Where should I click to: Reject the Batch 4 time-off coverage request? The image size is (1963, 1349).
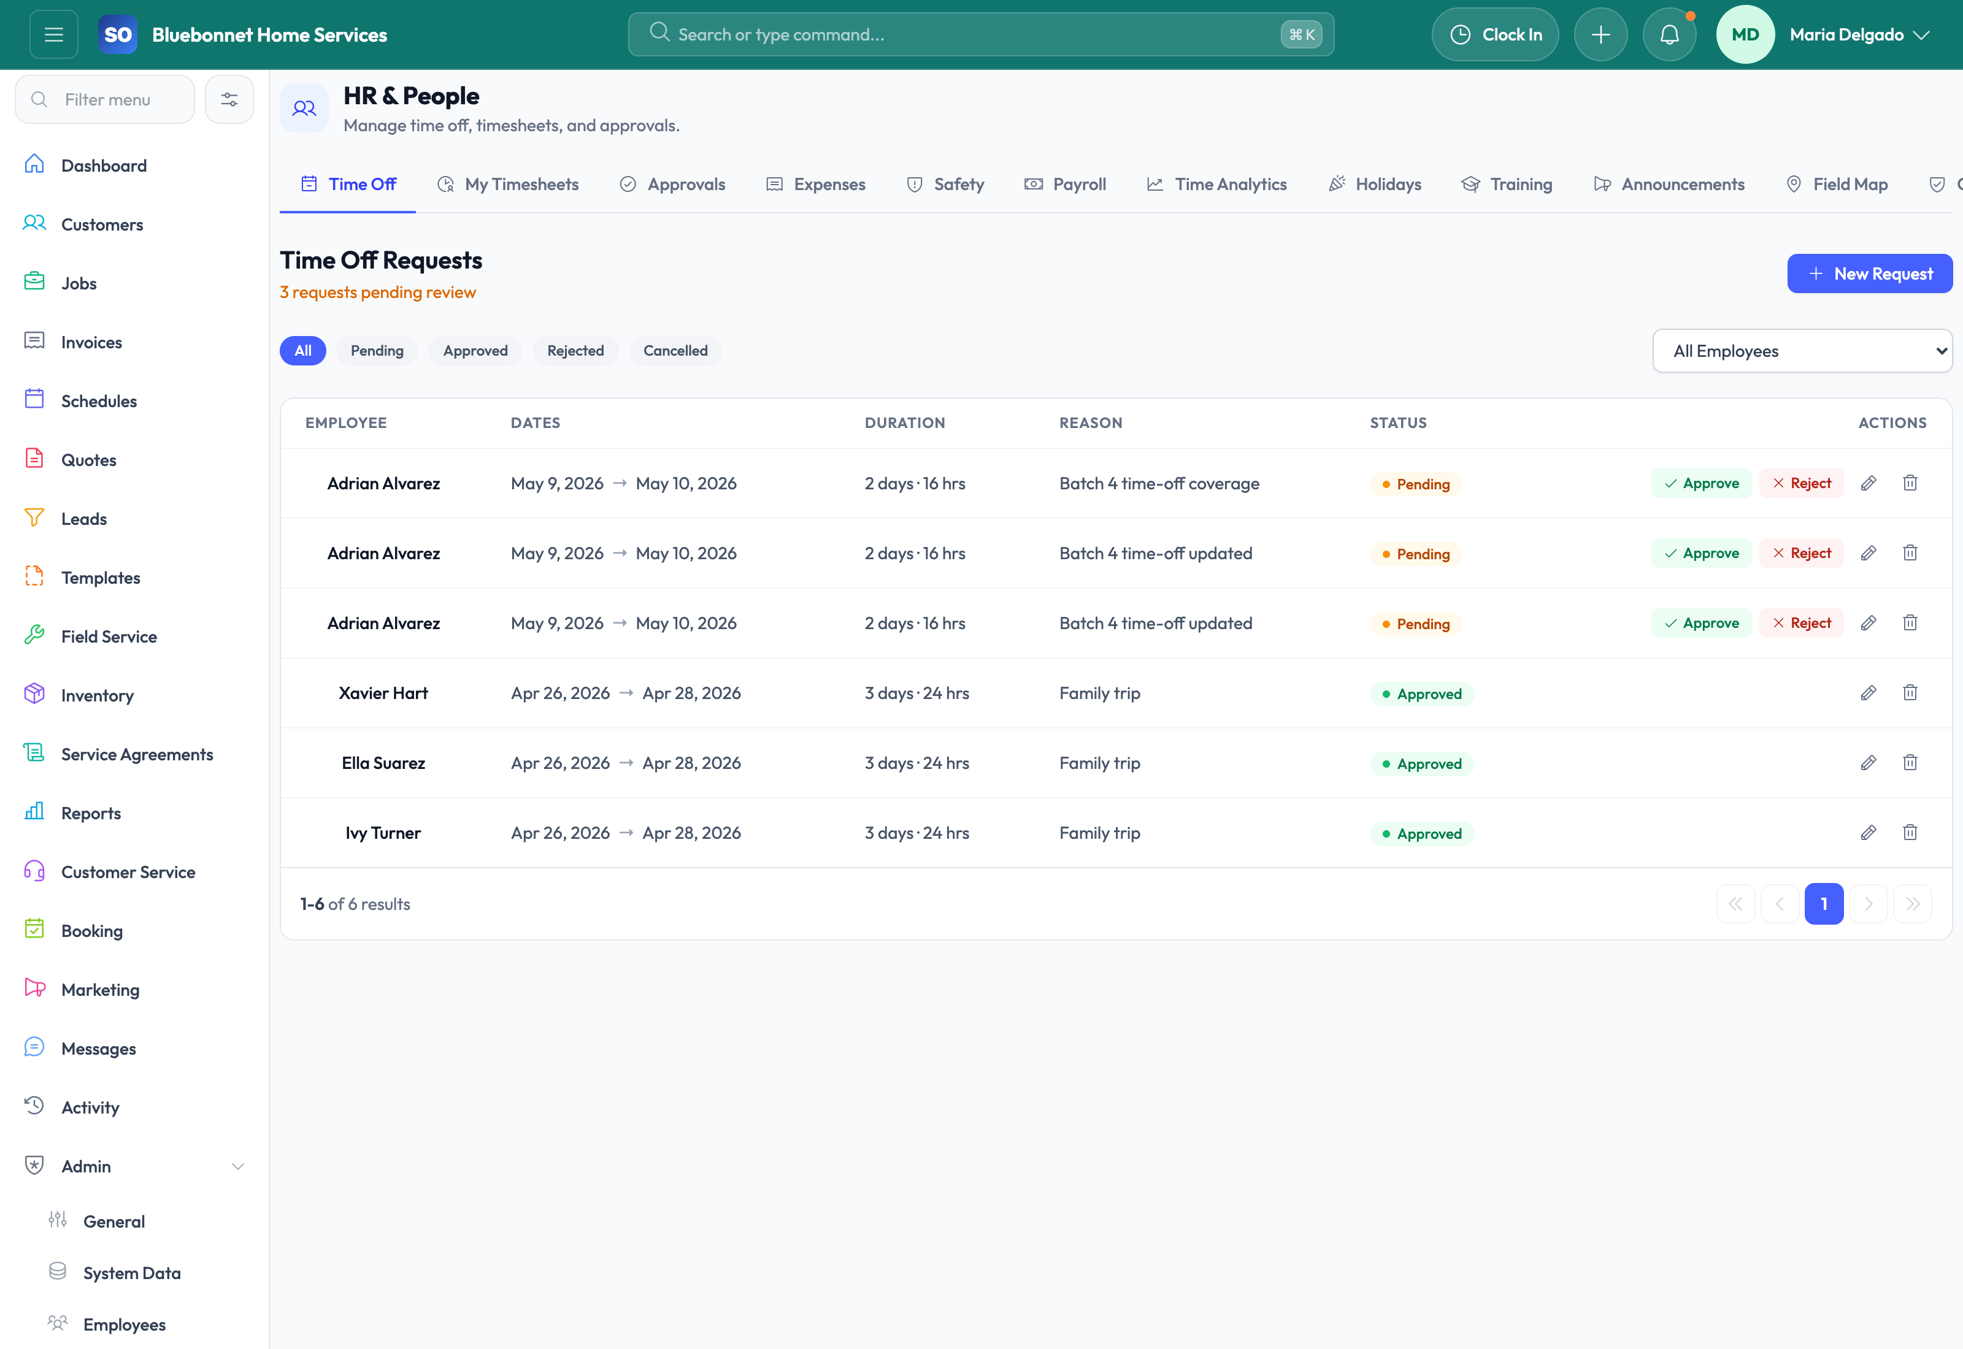tap(1802, 483)
